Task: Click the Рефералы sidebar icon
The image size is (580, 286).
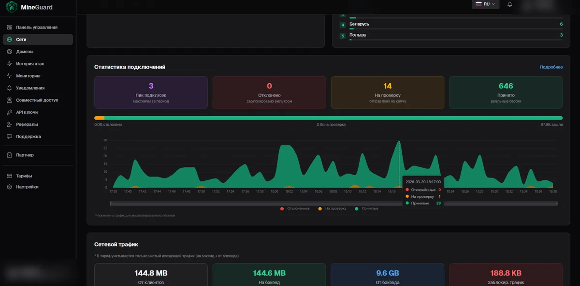Action: click(10, 124)
